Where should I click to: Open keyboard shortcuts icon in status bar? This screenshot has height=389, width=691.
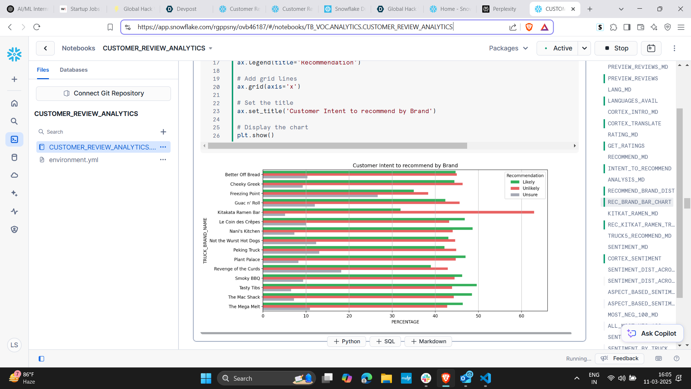click(x=659, y=358)
